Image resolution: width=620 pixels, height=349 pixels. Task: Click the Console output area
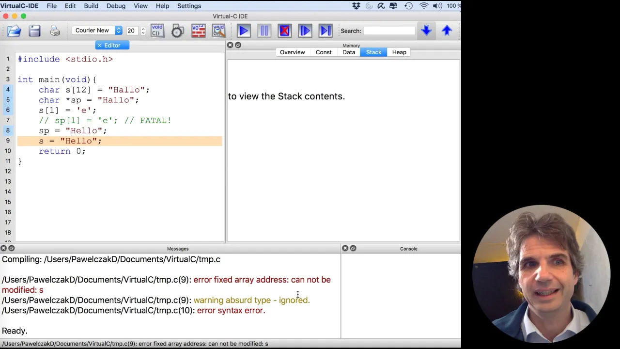[x=401, y=296]
